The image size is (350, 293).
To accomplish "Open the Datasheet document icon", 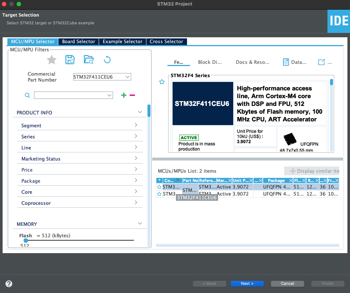I will (x=286, y=62).
